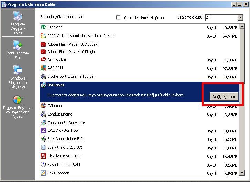Screen dimensions: 250x182
Task: Select Flash Renamer 6.41 entry
Action: pos(139,165)
